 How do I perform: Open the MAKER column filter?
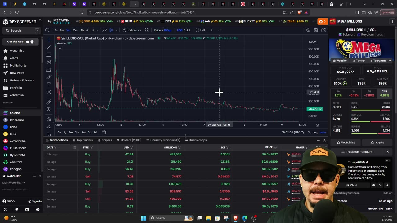point(307,147)
